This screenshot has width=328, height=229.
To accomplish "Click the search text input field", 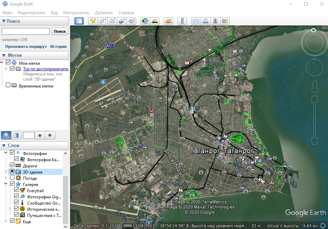I will (25, 31).
